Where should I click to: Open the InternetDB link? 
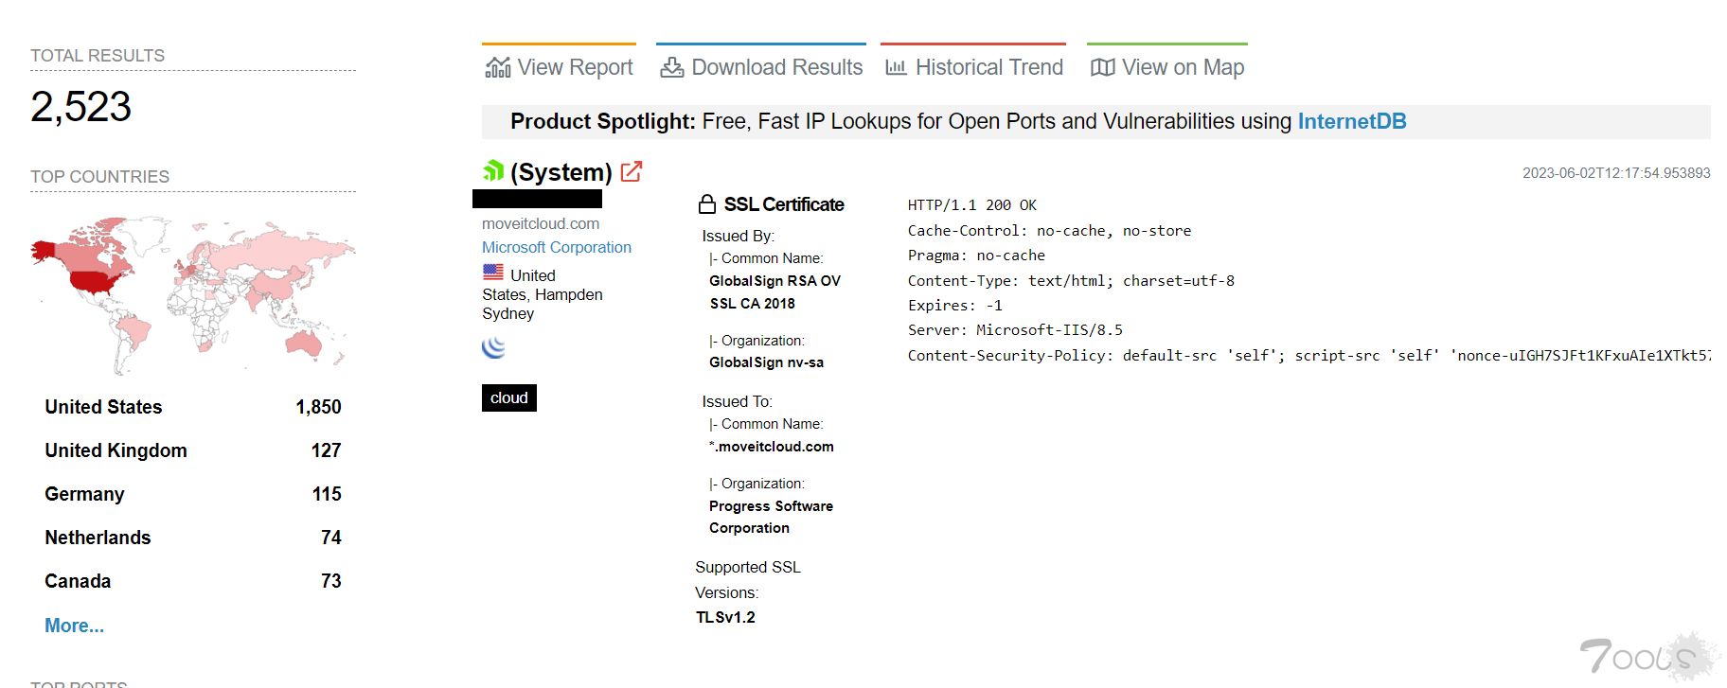point(1351,121)
